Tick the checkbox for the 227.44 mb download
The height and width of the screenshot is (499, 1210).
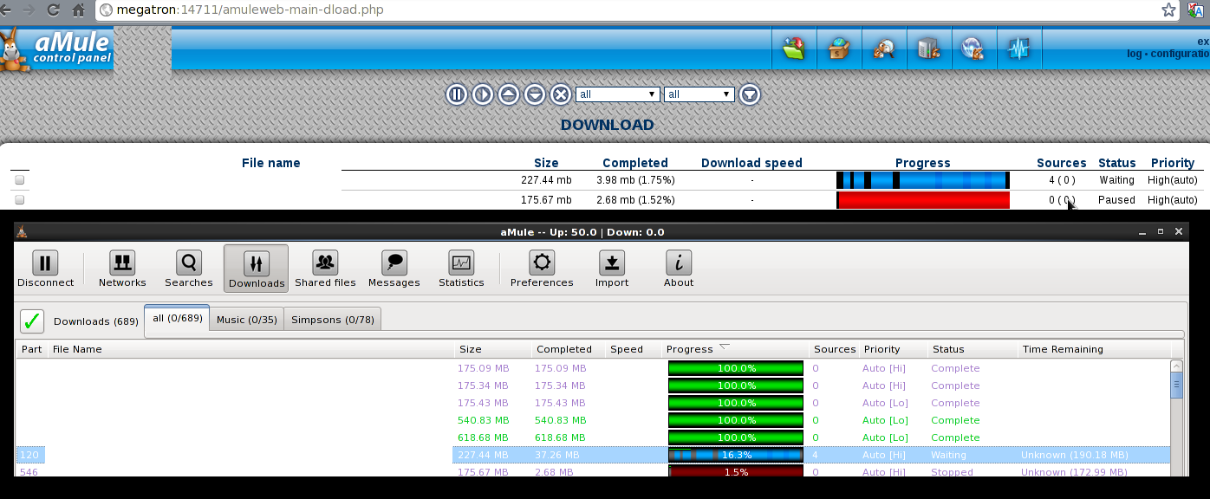point(20,180)
